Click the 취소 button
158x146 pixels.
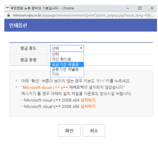94,130
